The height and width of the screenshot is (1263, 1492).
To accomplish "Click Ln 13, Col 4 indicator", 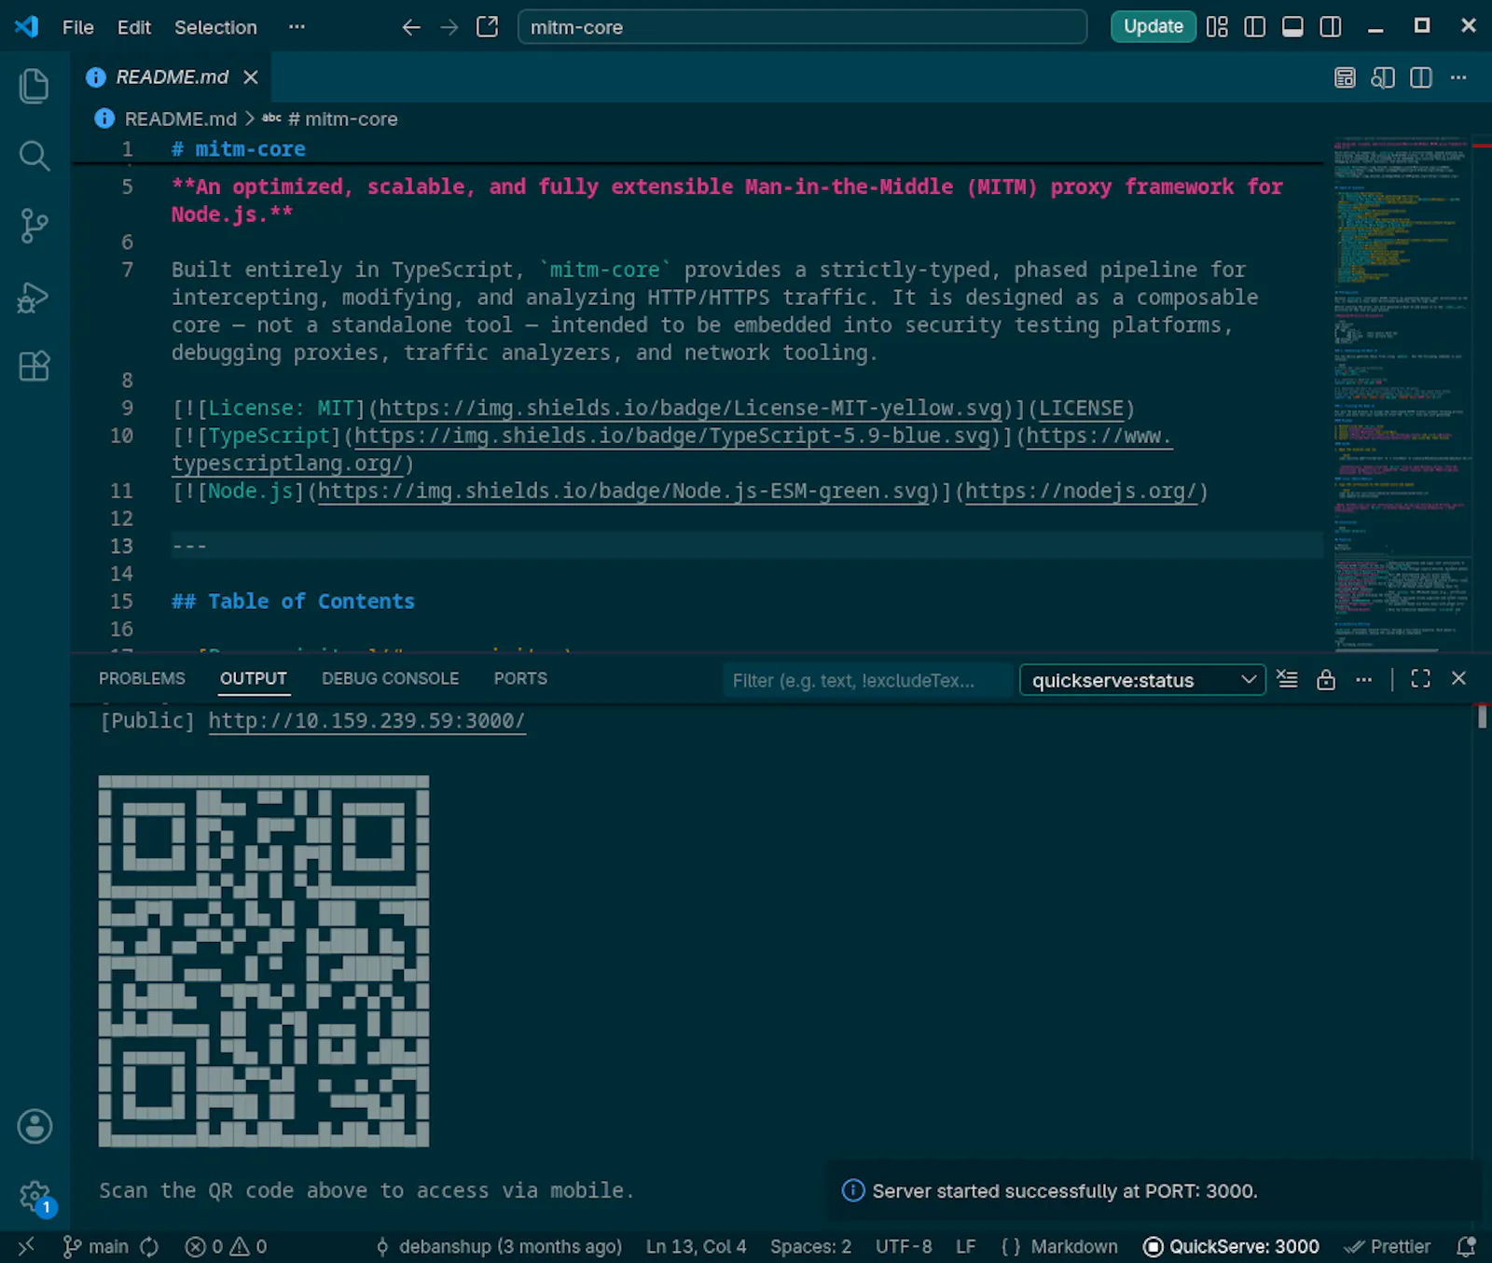I will [696, 1247].
